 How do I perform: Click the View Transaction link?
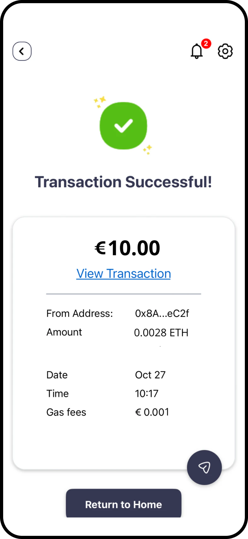coord(124,274)
